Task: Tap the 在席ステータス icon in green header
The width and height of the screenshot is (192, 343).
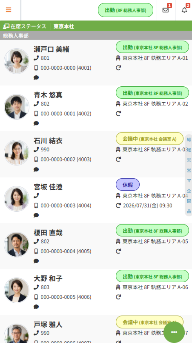Action: tap(6, 26)
